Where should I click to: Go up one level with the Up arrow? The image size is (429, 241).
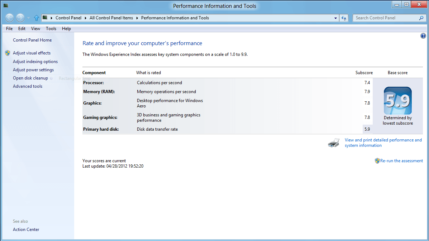pos(37,18)
